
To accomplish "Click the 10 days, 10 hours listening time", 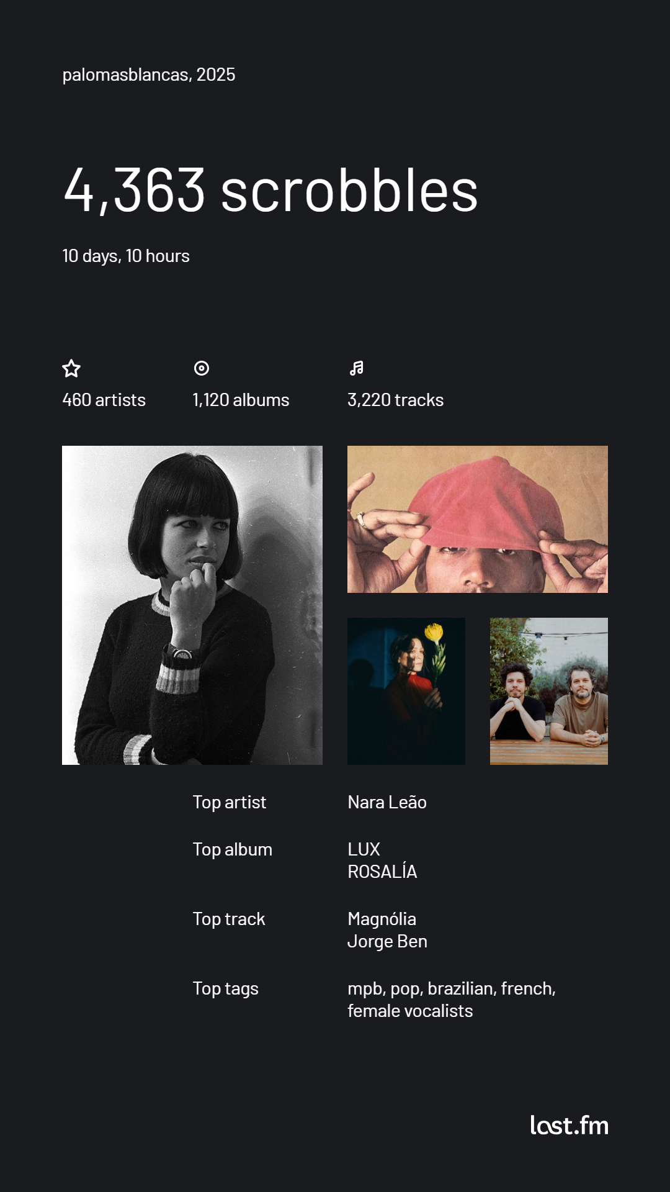I will pyautogui.click(x=126, y=256).
